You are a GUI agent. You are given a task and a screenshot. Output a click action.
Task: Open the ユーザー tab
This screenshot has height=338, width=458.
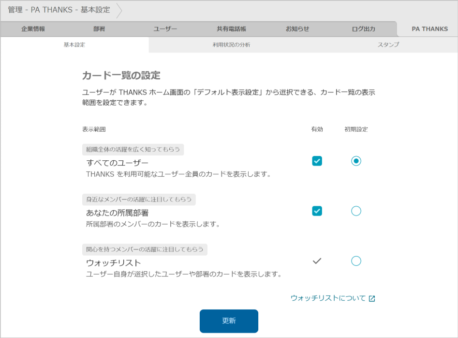coord(165,29)
